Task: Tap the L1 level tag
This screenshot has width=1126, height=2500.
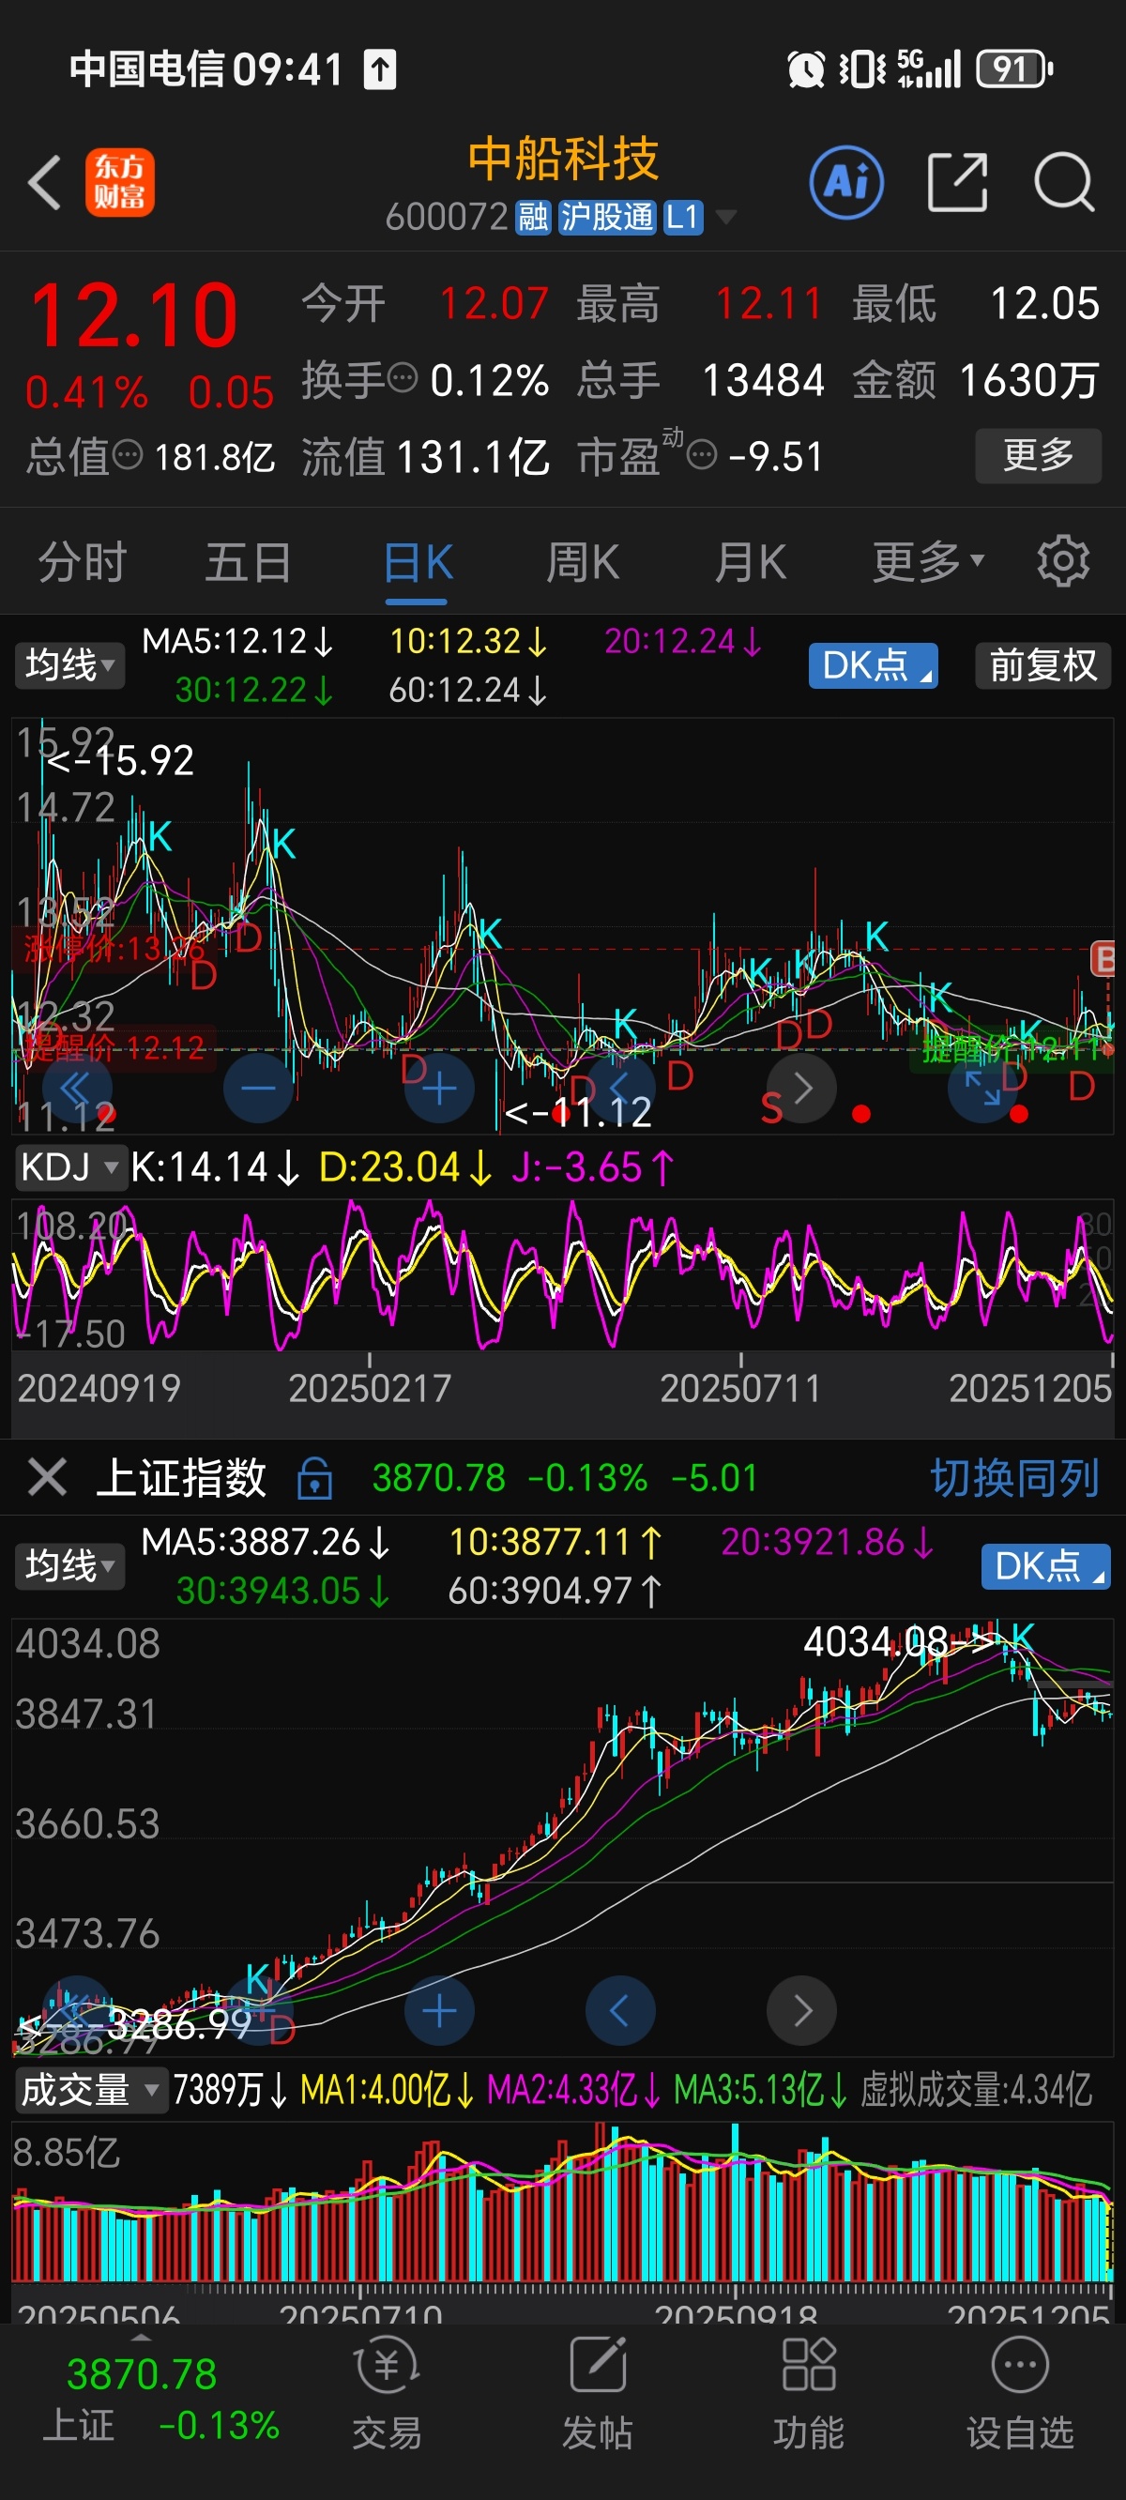Action: 682,218
